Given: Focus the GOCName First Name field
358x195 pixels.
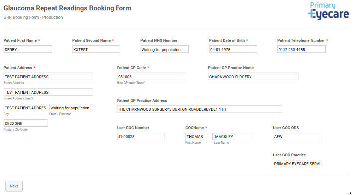Looking at the screenshot, I should point(199,137).
